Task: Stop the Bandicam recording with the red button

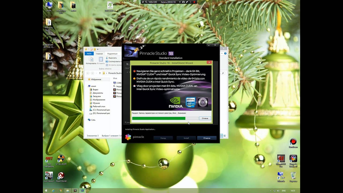Action: click(194, 2)
